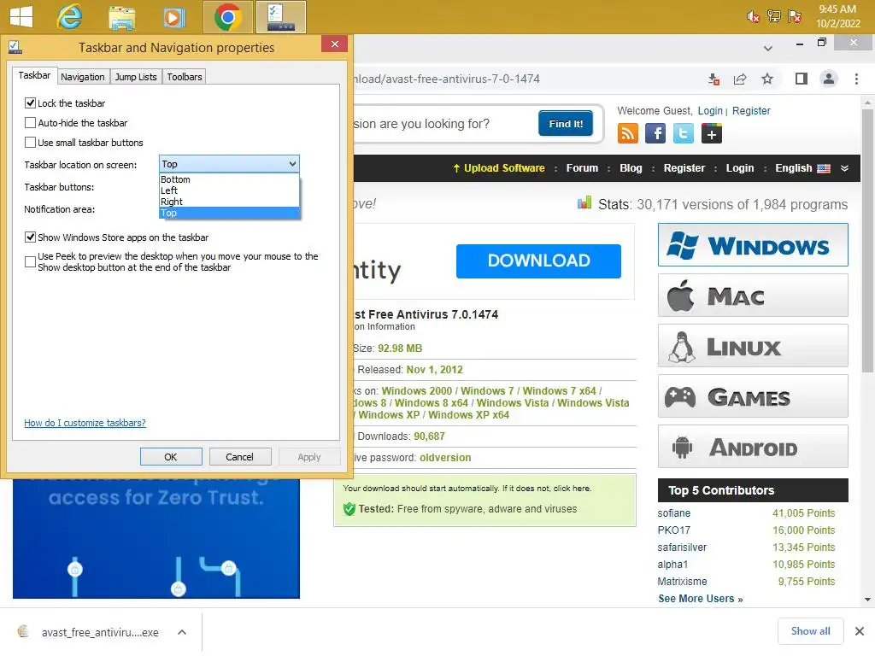Select the Android platform category
Viewport: 875px width, 656px height.
point(753,447)
